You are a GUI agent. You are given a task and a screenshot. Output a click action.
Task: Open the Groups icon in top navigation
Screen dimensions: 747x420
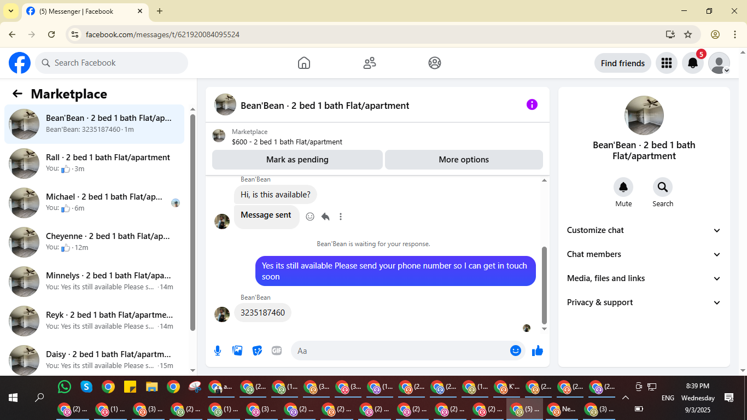tap(435, 63)
